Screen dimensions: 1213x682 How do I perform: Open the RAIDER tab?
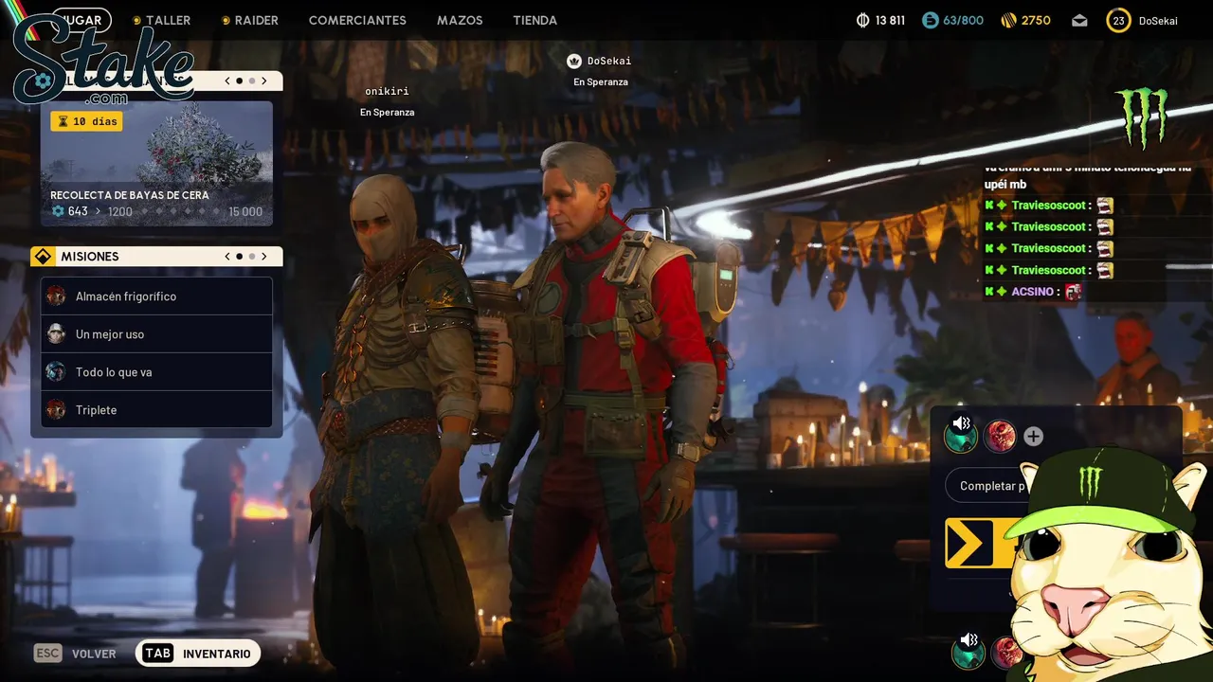[x=249, y=20]
